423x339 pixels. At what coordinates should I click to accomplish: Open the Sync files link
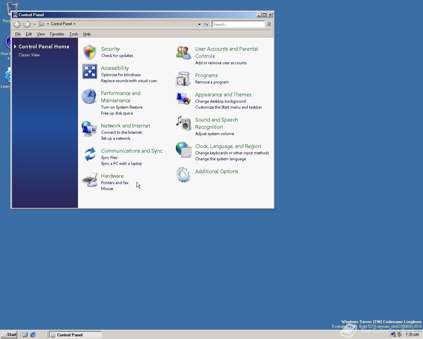tap(109, 158)
